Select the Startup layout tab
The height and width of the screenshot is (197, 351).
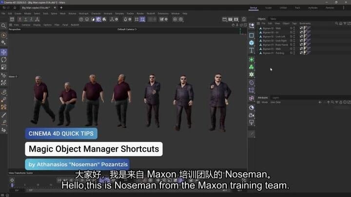[253, 8]
